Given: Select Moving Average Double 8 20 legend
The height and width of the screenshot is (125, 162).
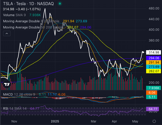Looking at the screenshot, I should [31, 21].
